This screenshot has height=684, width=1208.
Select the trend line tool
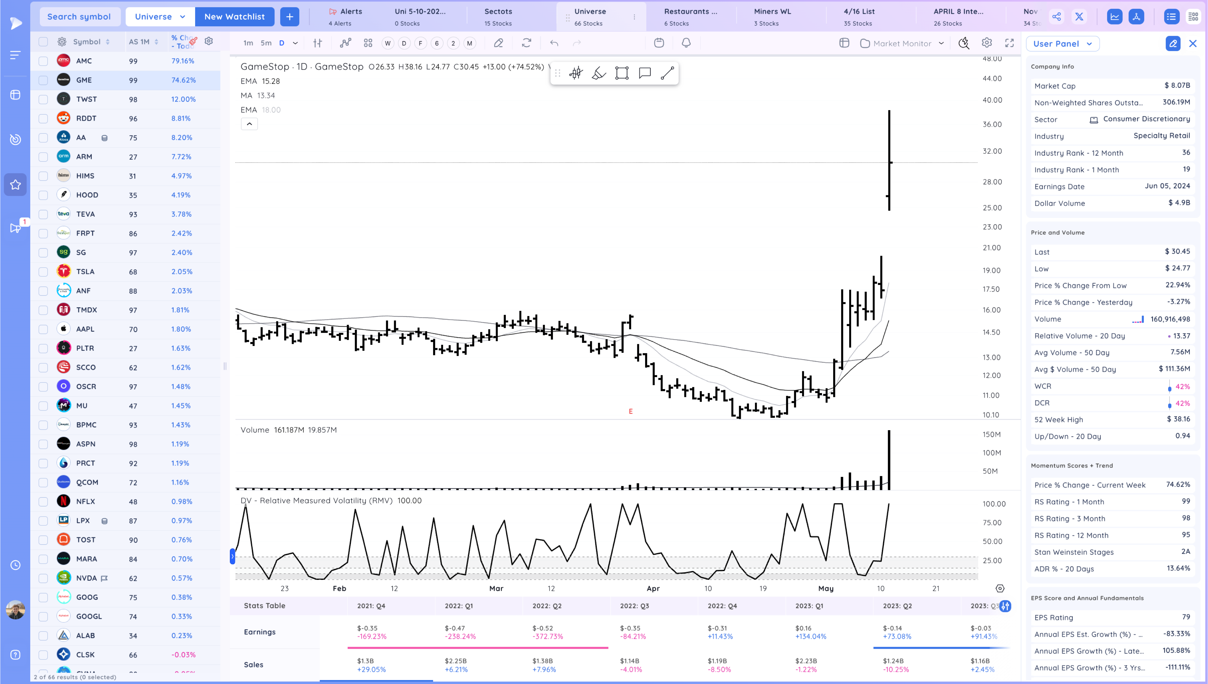(x=667, y=73)
